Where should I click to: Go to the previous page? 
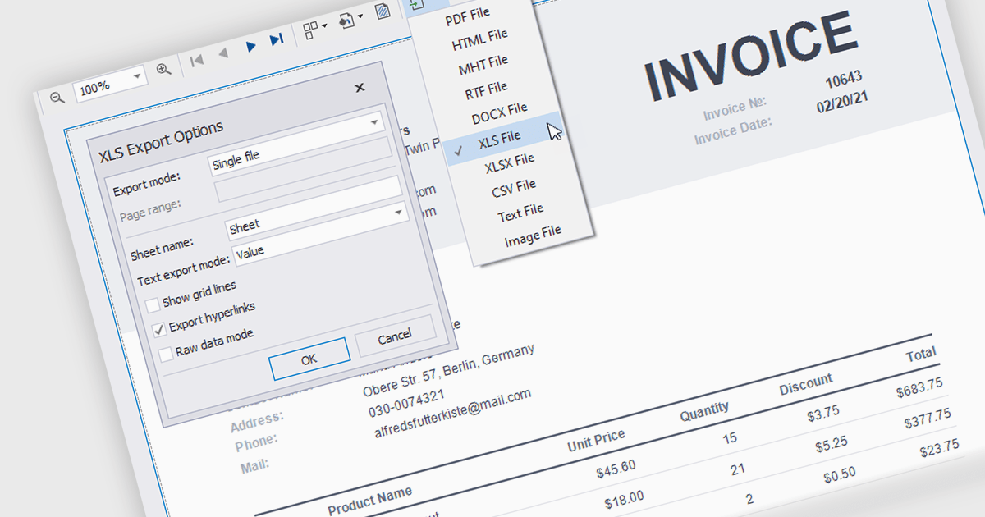click(222, 54)
